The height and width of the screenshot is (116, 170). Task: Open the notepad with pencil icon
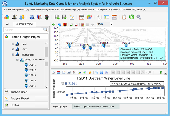point(72,17)
